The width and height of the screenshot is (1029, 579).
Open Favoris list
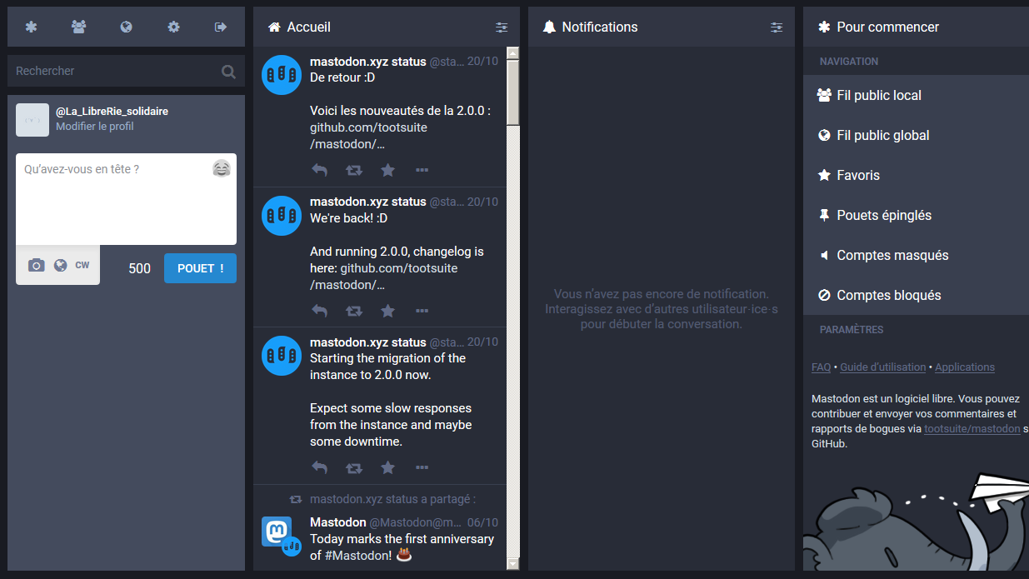tap(916, 175)
